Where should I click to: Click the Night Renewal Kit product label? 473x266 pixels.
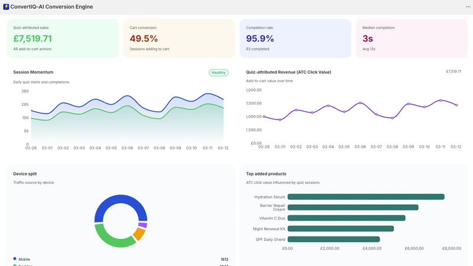(x=269, y=229)
